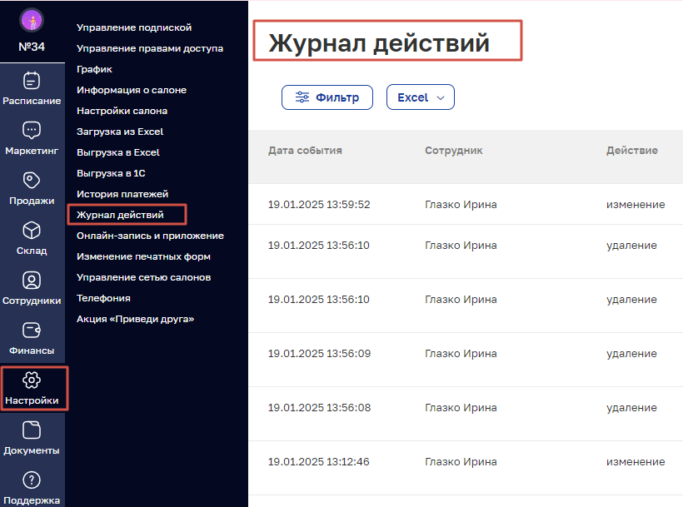Open Акция «Приведи друга»
Image resolution: width=683 pixels, height=507 pixels.
[x=136, y=319]
